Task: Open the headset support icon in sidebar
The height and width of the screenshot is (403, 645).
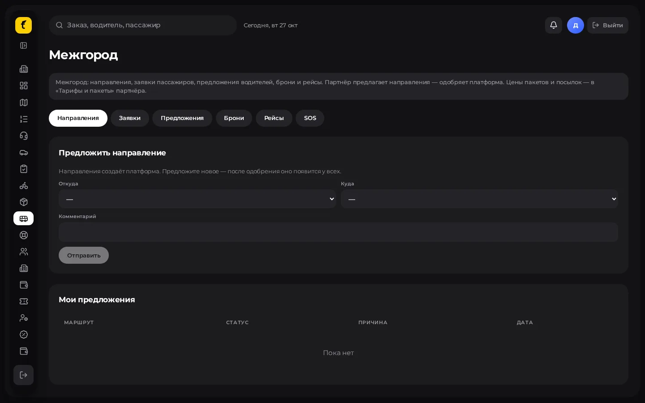Action: coord(24,136)
